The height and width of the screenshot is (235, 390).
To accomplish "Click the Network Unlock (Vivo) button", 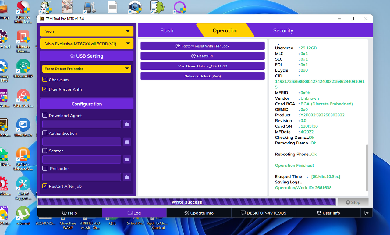I will coord(202,76).
